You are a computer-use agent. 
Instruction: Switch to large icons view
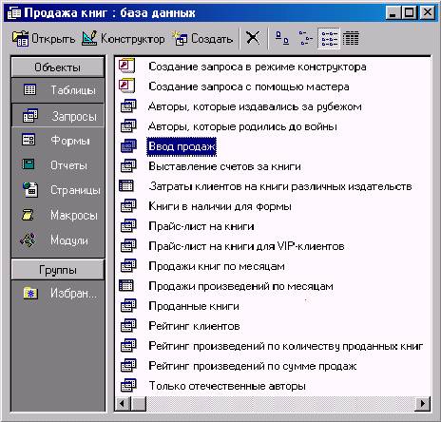[x=281, y=38]
